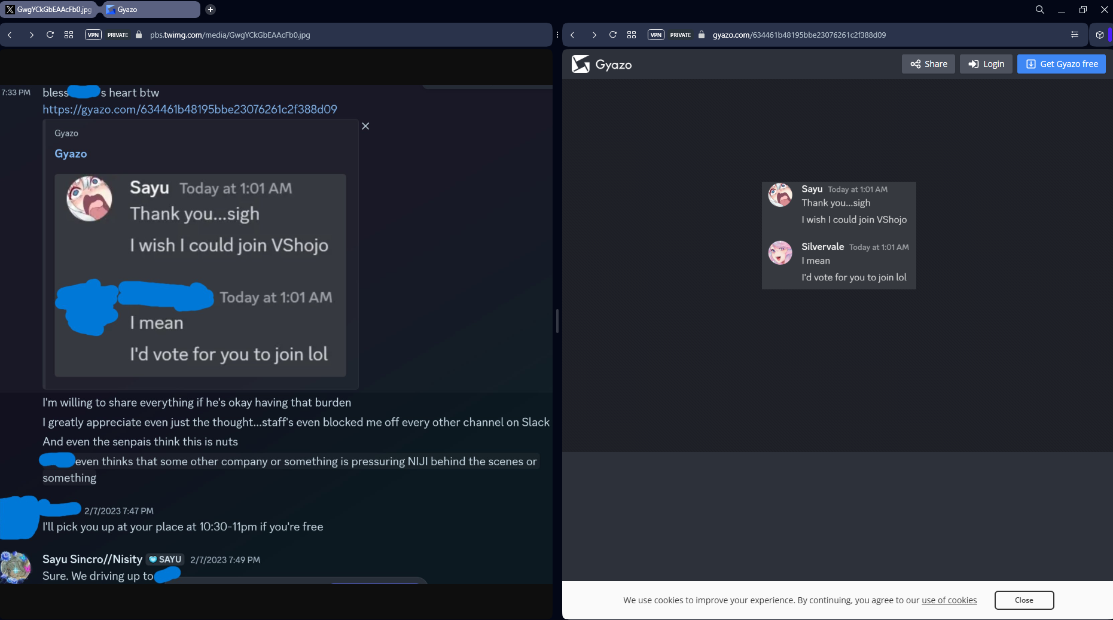This screenshot has height=620, width=1113.
Task: Open a new tab with the plus button
Action: click(210, 10)
